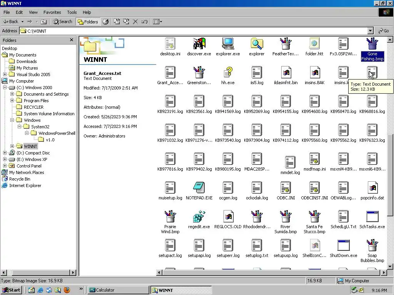
Task: Click the address field C:\WINNT
Action: 194,31
